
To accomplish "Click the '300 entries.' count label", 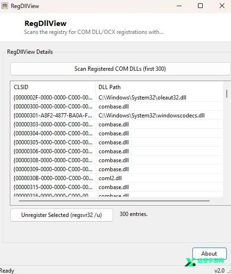I will pos(133,214).
